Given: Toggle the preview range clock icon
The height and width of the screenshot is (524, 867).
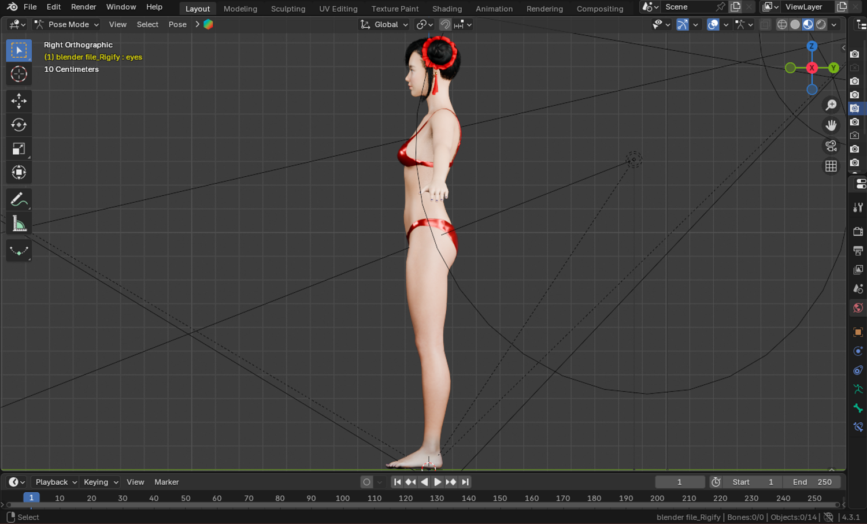Looking at the screenshot, I should pos(716,482).
